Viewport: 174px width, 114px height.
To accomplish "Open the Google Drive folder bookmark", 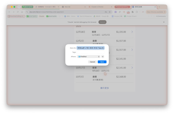I will click(101, 16).
